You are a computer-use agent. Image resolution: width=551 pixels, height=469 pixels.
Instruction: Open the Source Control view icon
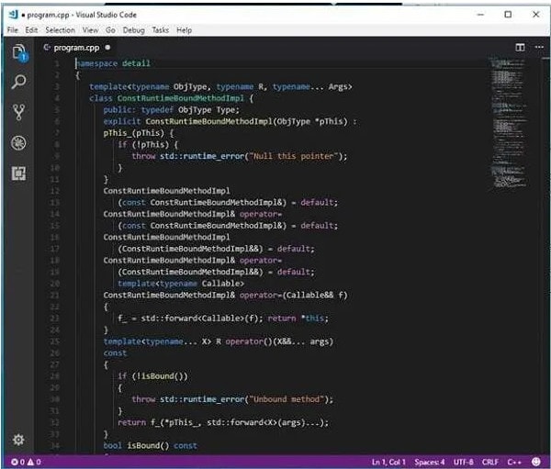point(18,112)
